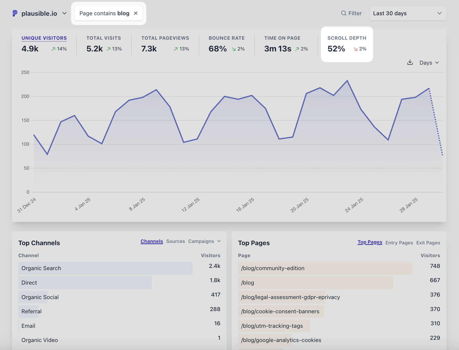This screenshot has height=350, width=459.
Task: Open the Filter search
Action: click(x=351, y=13)
